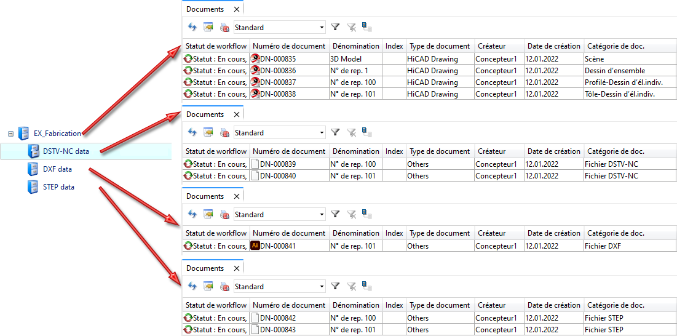Refresh the panel listing DN-000842
This screenshot has height=336, width=677.
tap(192, 286)
